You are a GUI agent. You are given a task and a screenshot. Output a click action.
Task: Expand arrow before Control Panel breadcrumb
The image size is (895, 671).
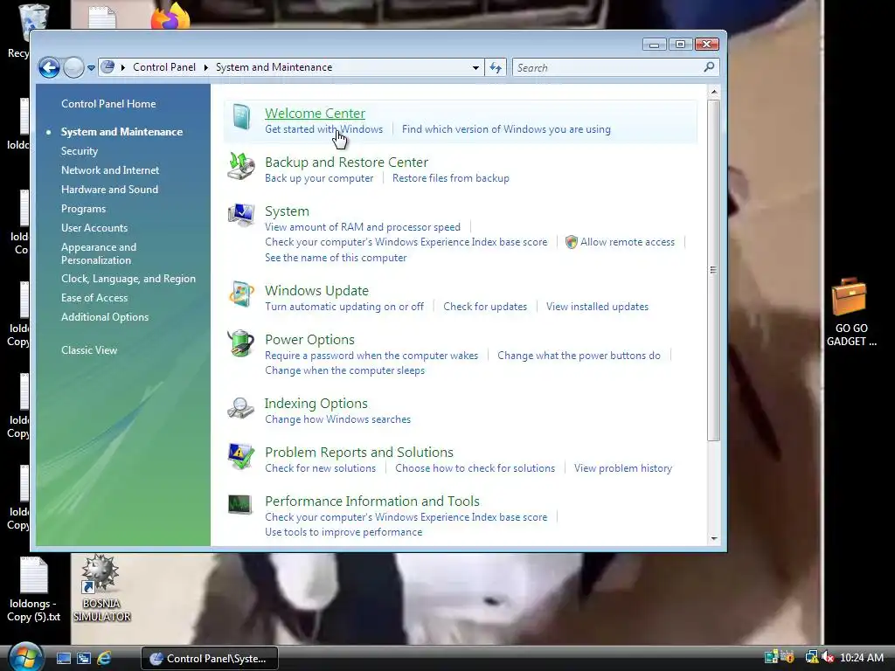tap(122, 67)
